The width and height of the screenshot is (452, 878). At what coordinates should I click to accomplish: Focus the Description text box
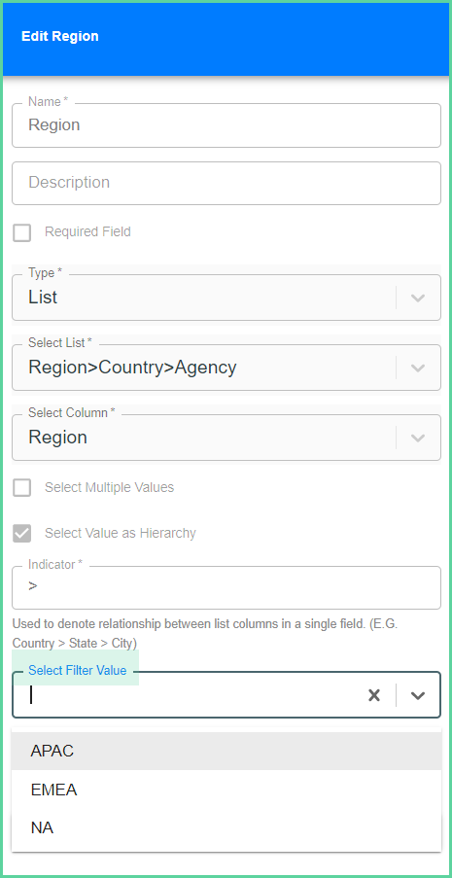pos(226,183)
